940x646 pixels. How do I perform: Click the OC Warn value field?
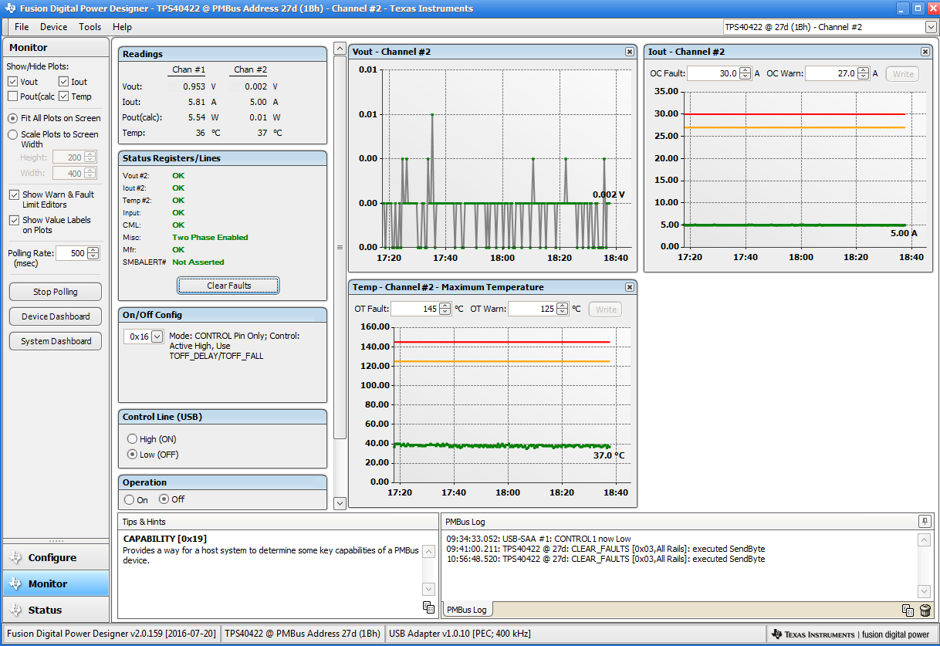click(830, 73)
